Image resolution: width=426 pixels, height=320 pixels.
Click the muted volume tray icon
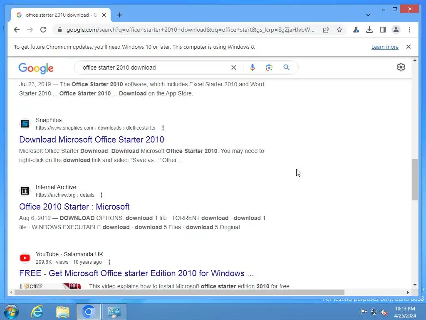(x=384, y=312)
